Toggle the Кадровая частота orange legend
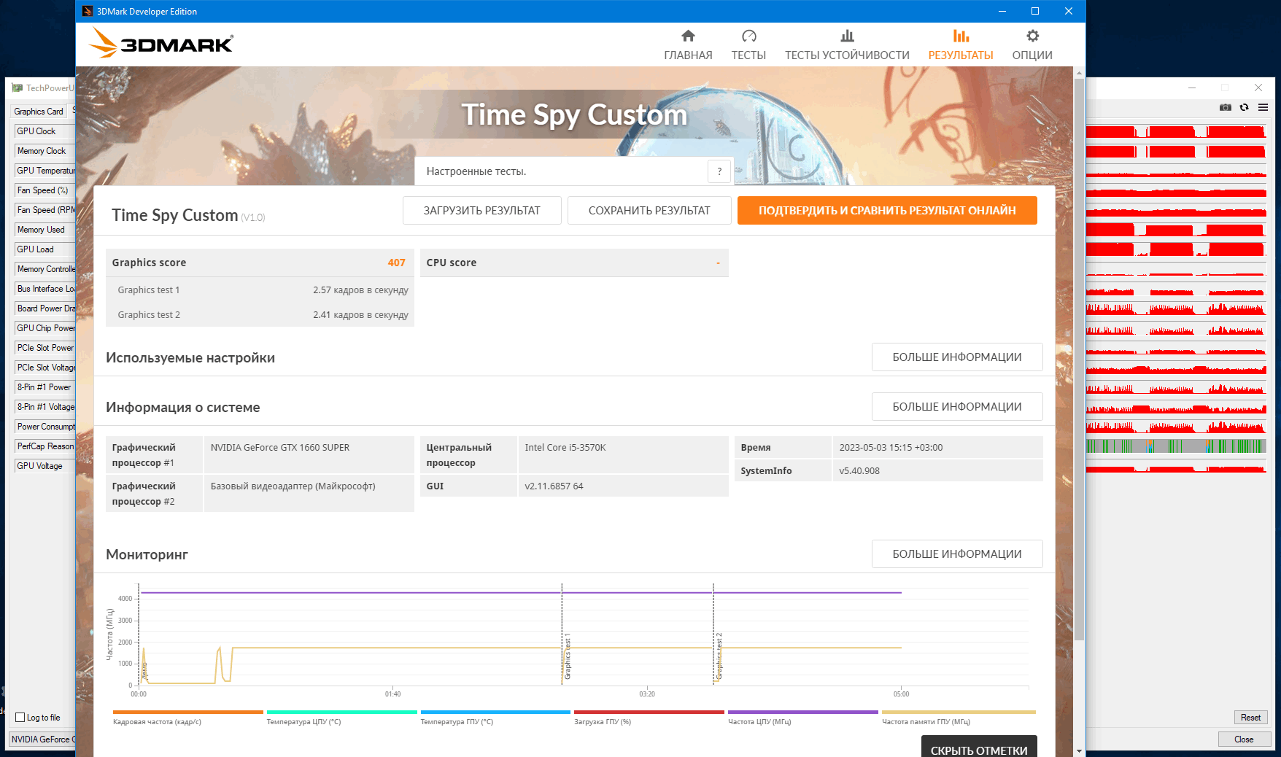 coord(187,718)
